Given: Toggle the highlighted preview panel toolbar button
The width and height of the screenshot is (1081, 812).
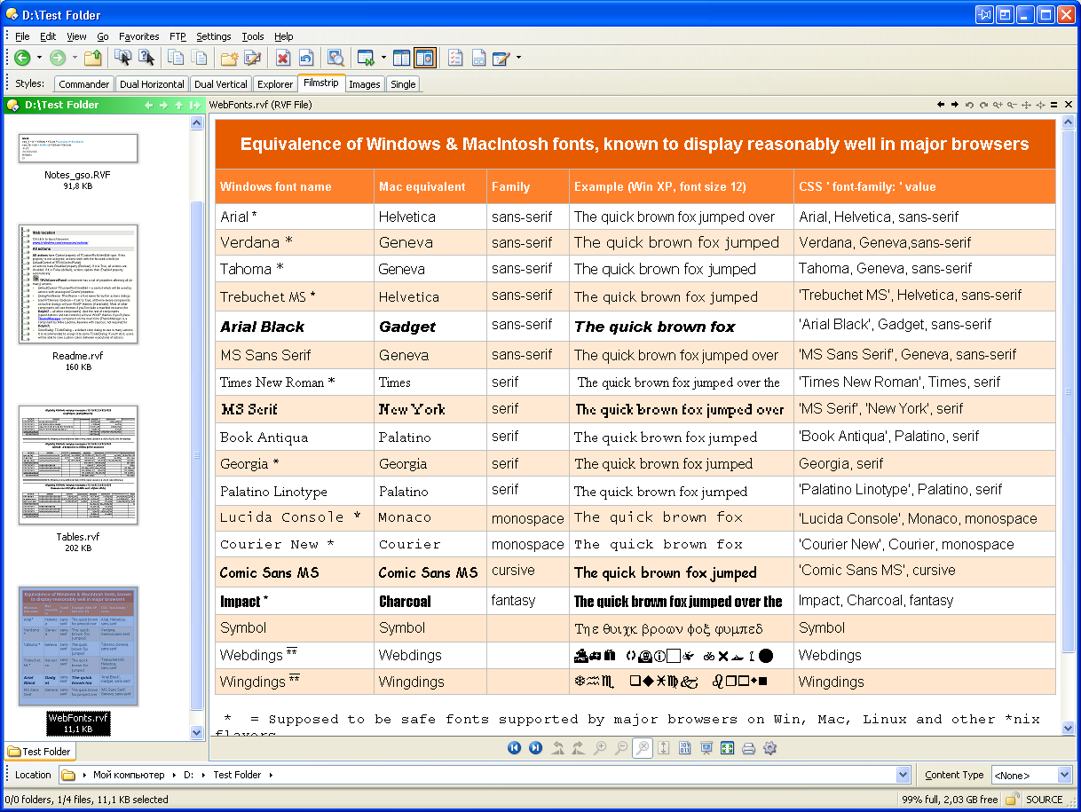Looking at the screenshot, I should (x=424, y=58).
